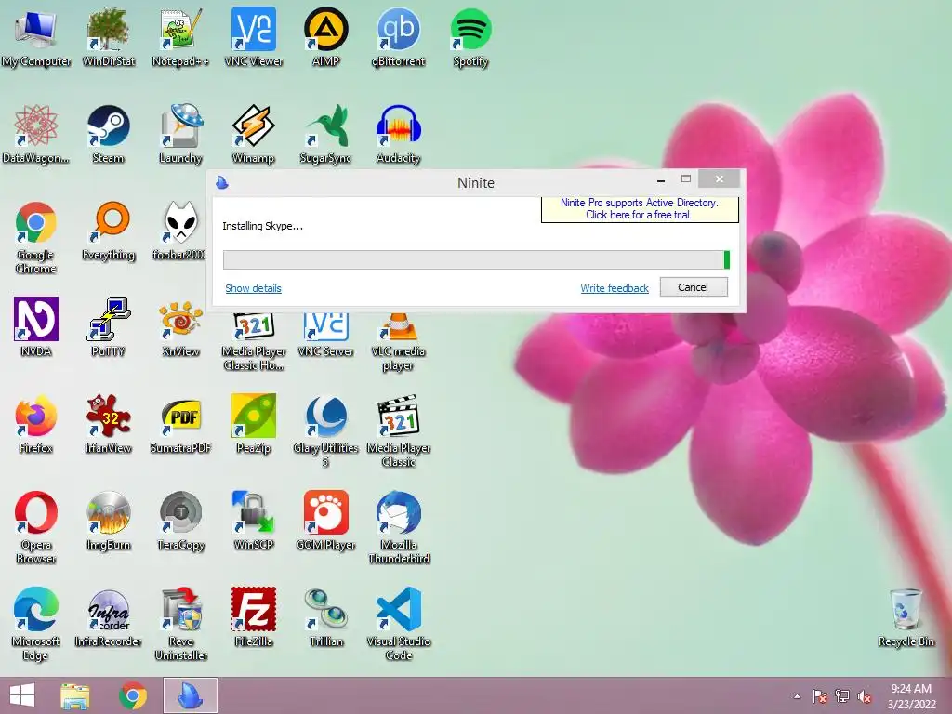952x714 pixels.
Task: Expand Show details in Ninite window
Action: [253, 288]
